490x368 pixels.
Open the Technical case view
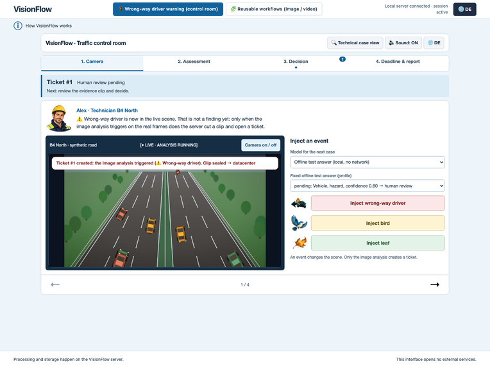tap(355, 43)
